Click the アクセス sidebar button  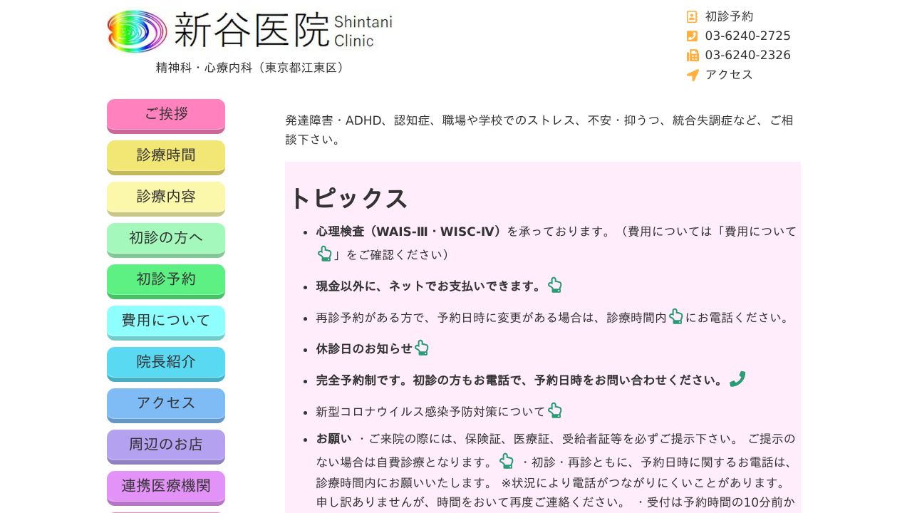point(165,403)
